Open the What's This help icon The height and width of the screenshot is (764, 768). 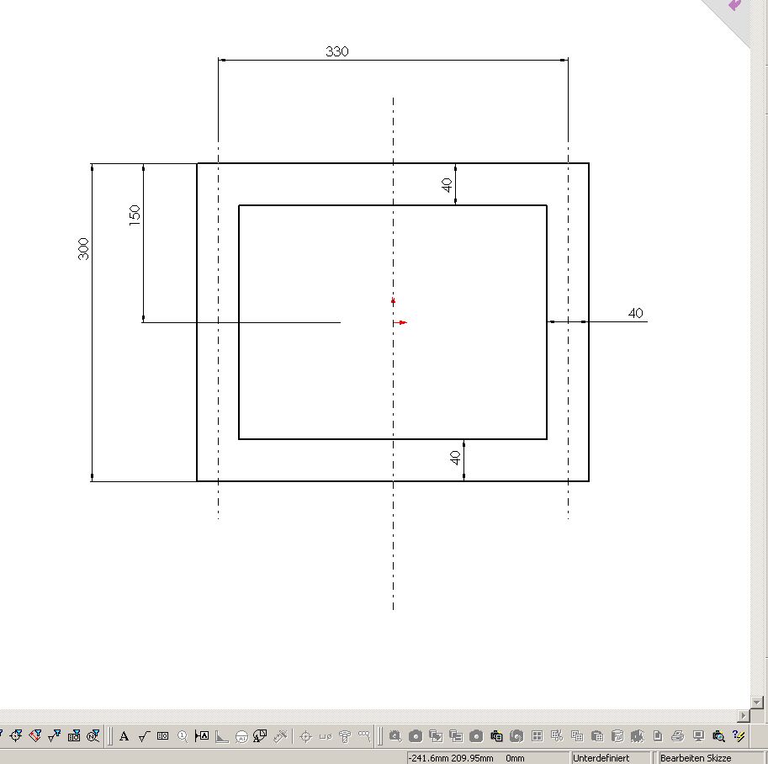(739, 736)
